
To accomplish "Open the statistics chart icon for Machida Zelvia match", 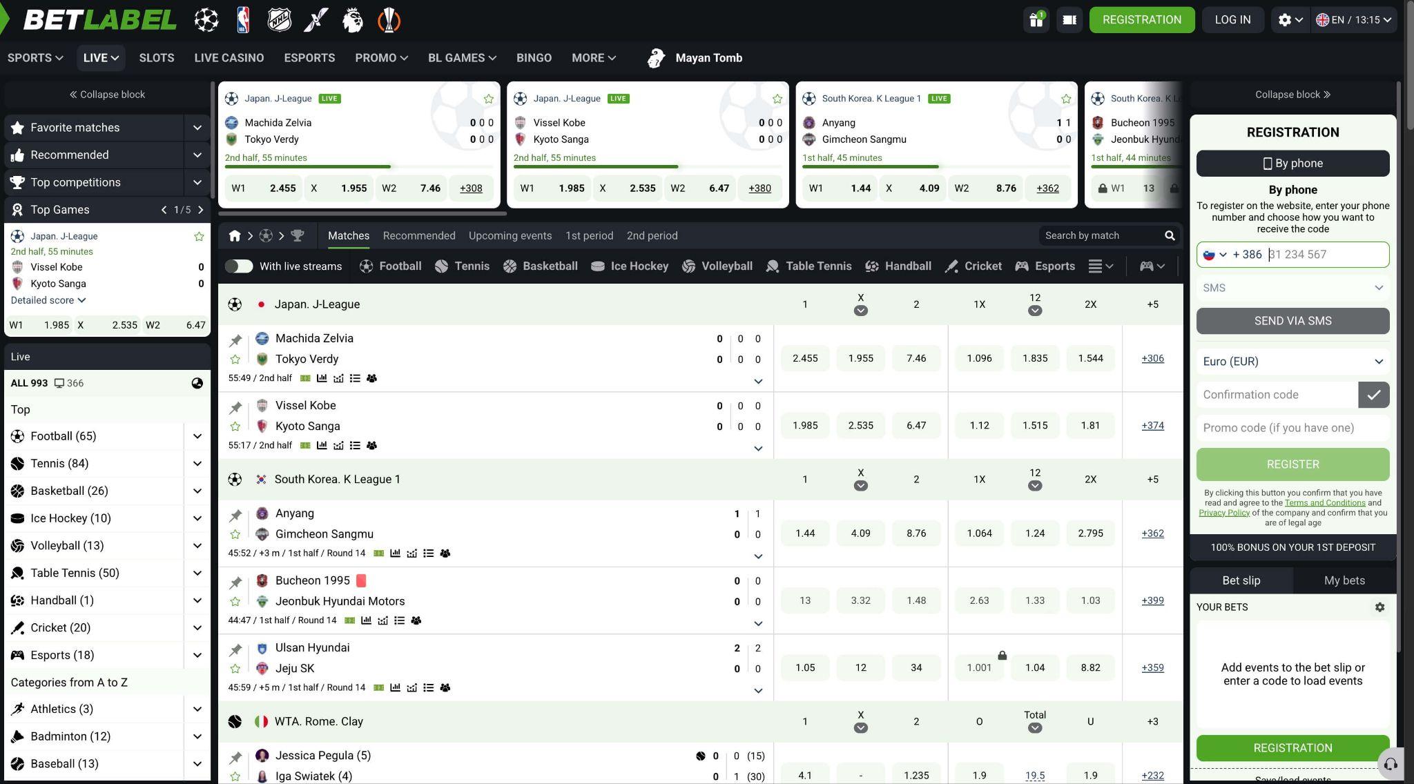I will click(x=322, y=378).
